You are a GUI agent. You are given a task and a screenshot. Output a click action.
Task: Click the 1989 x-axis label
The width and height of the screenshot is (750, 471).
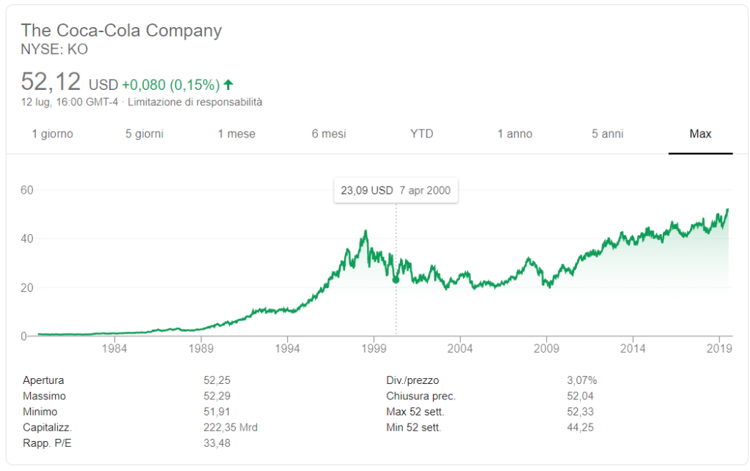click(201, 349)
